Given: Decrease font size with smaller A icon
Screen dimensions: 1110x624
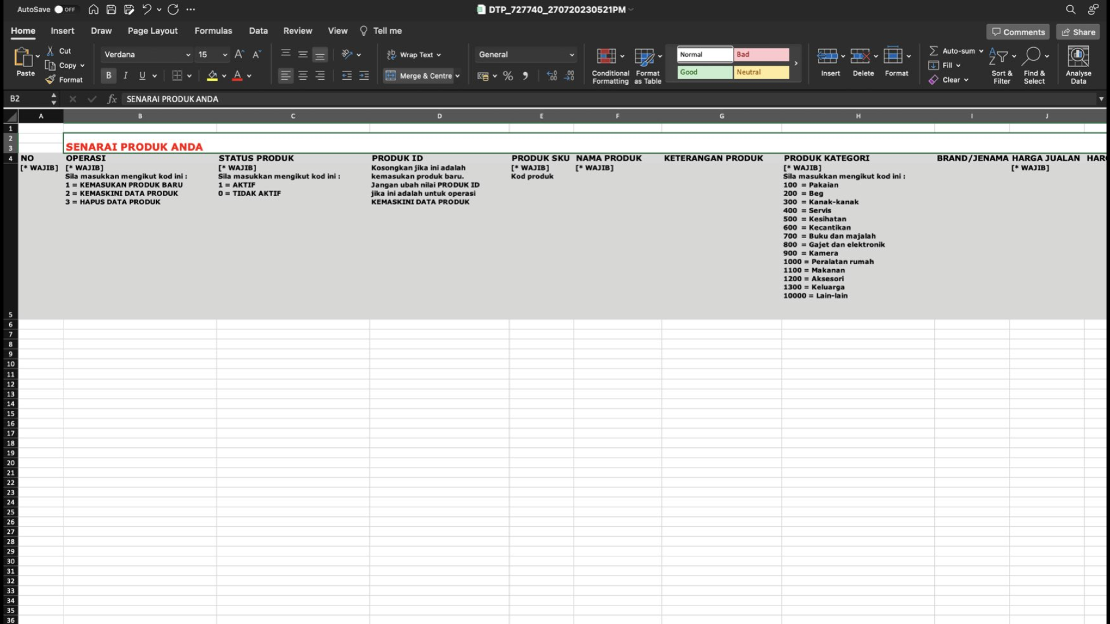Looking at the screenshot, I should [x=257, y=54].
